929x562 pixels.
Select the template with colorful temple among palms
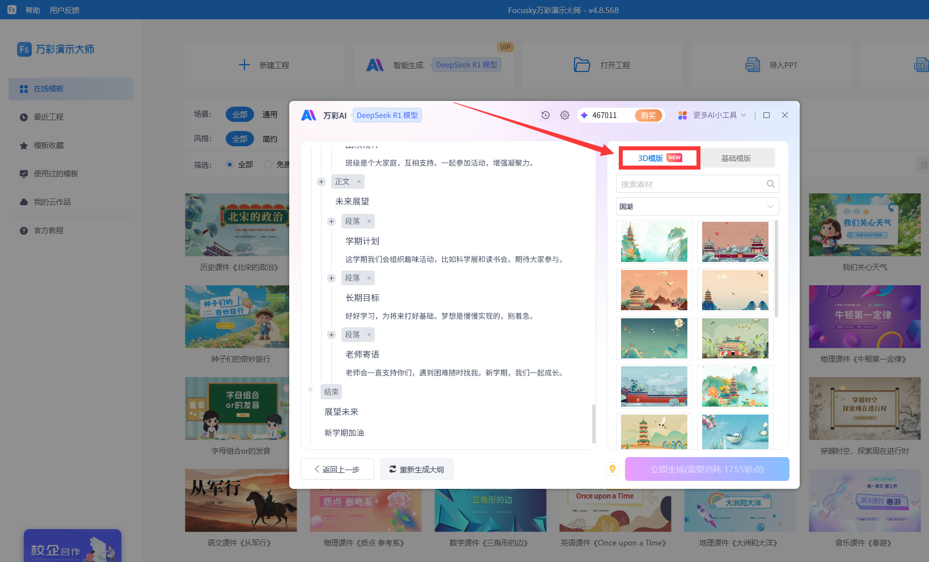(x=735, y=338)
